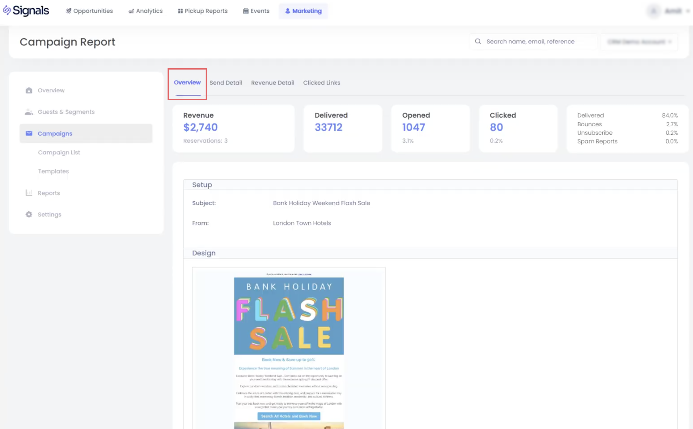Switch to the Send Detail tab
This screenshot has width=693, height=429.
coord(226,83)
